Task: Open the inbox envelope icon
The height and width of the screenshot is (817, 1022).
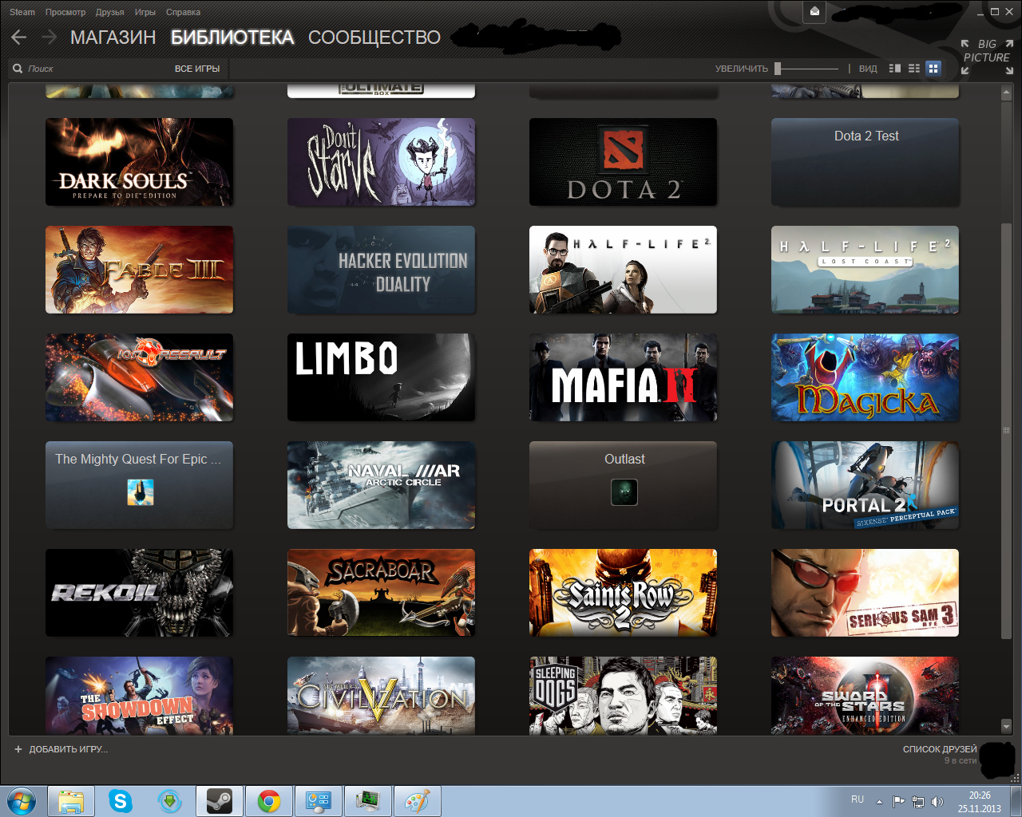Action: 814,11
